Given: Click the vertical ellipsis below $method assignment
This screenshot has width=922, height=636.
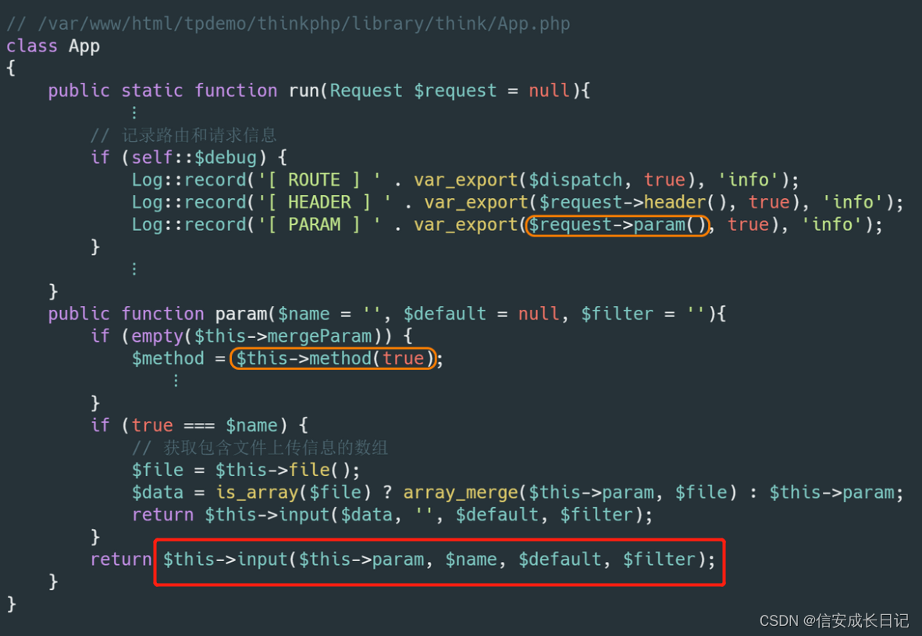Looking at the screenshot, I should [x=176, y=381].
